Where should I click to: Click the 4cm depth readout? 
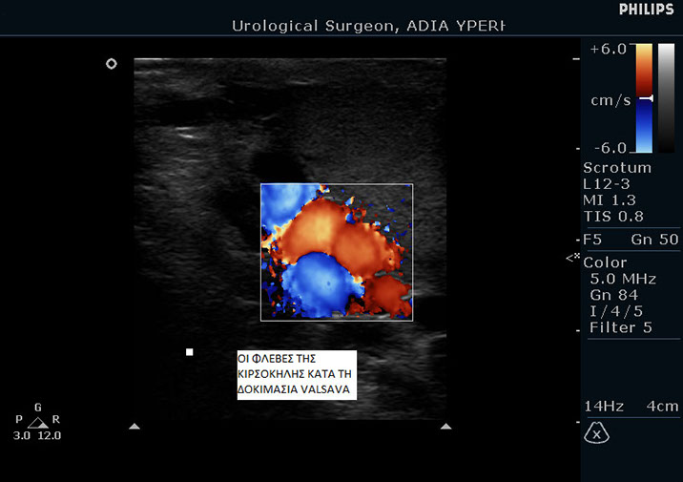(661, 407)
